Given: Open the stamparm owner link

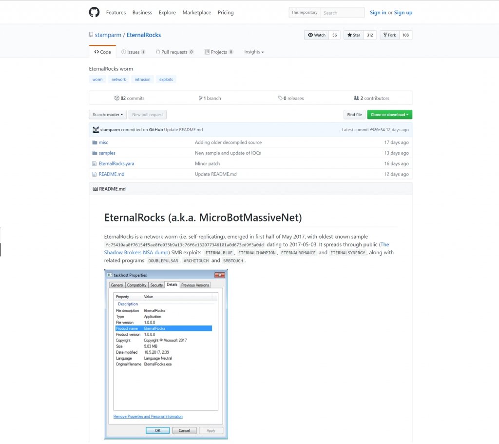Looking at the screenshot, I should click(x=108, y=35).
